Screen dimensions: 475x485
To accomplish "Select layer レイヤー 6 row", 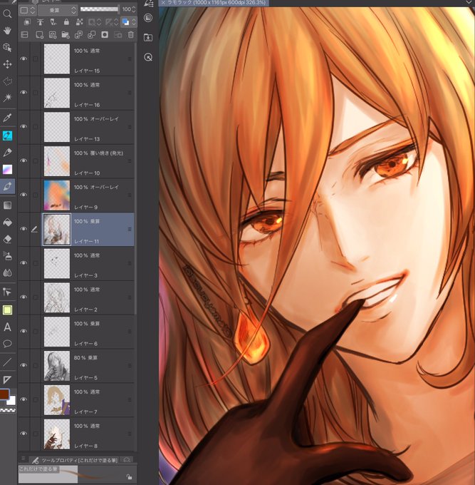I will pos(76,332).
